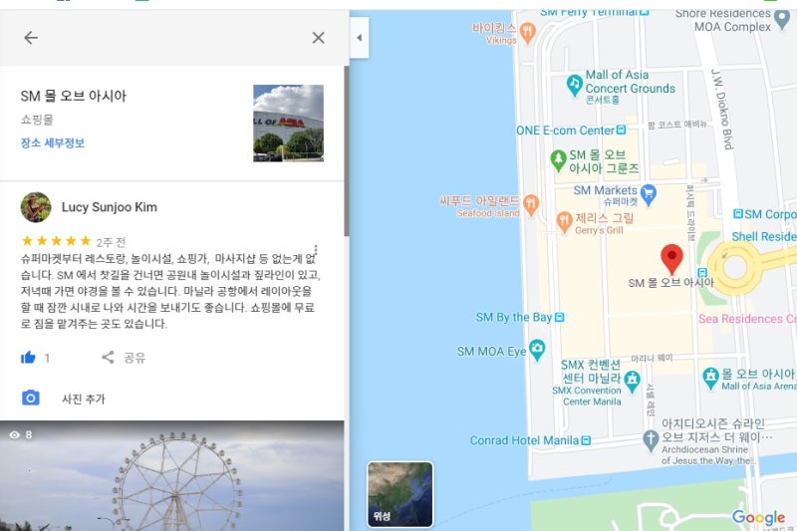
Task: Select the SMX Convention Center marker
Action: point(632,382)
